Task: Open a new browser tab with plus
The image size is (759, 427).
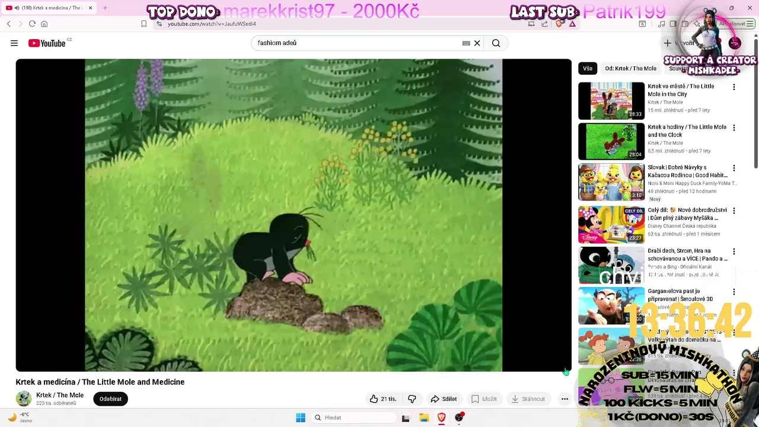Action: [x=105, y=8]
